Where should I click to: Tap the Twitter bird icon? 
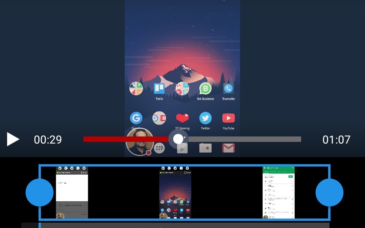tap(205, 118)
